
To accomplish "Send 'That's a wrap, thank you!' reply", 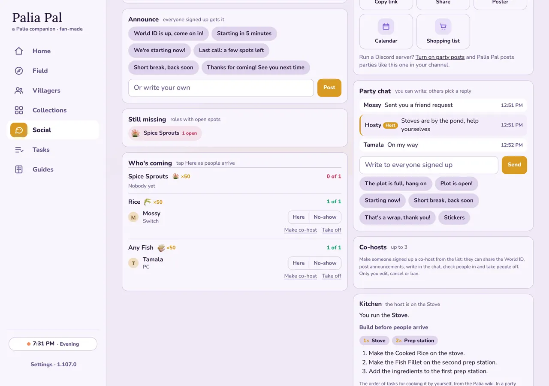I will [x=398, y=217].
